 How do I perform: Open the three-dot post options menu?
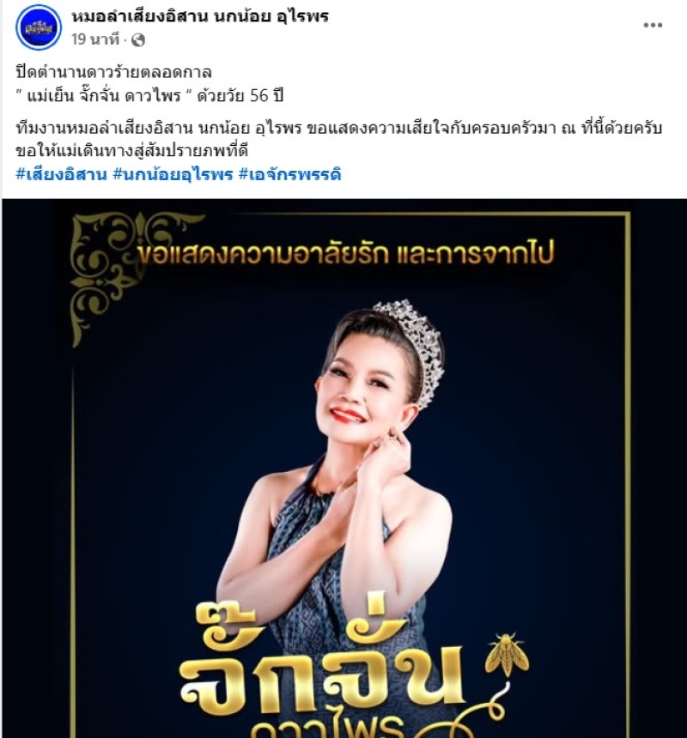pos(653,26)
